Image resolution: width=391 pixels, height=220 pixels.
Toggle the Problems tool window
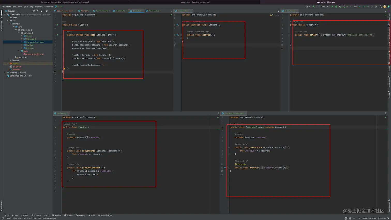pyautogui.click(x=36, y=215)
